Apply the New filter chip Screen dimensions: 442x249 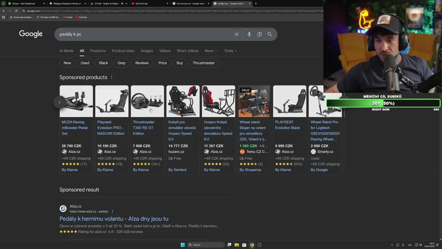[x=67, y=63]
